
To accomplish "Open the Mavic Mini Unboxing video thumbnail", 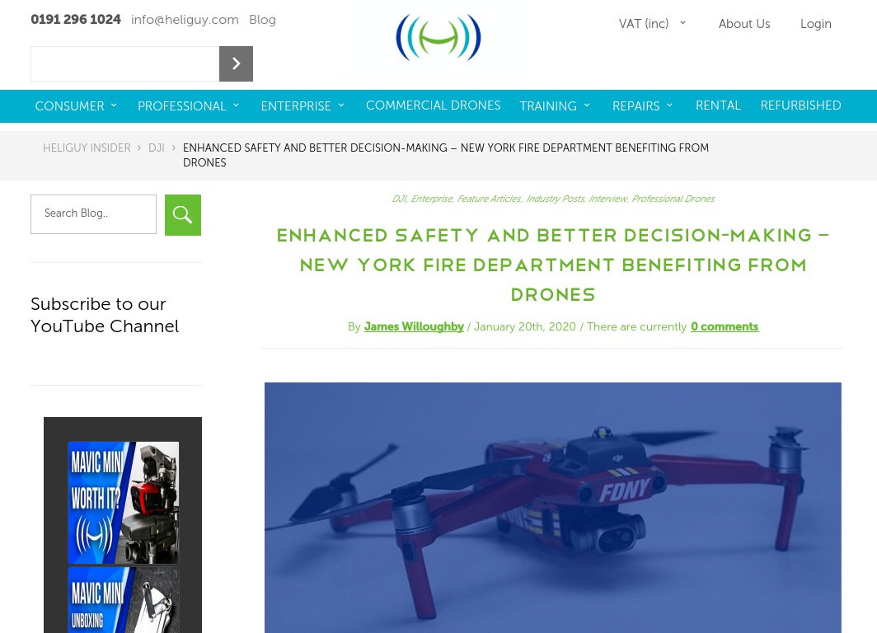I will (x=124, y=600).
